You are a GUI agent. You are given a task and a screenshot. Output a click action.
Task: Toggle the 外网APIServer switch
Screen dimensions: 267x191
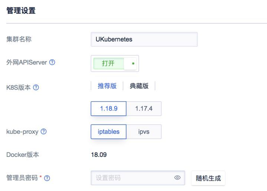coord(115,63)
